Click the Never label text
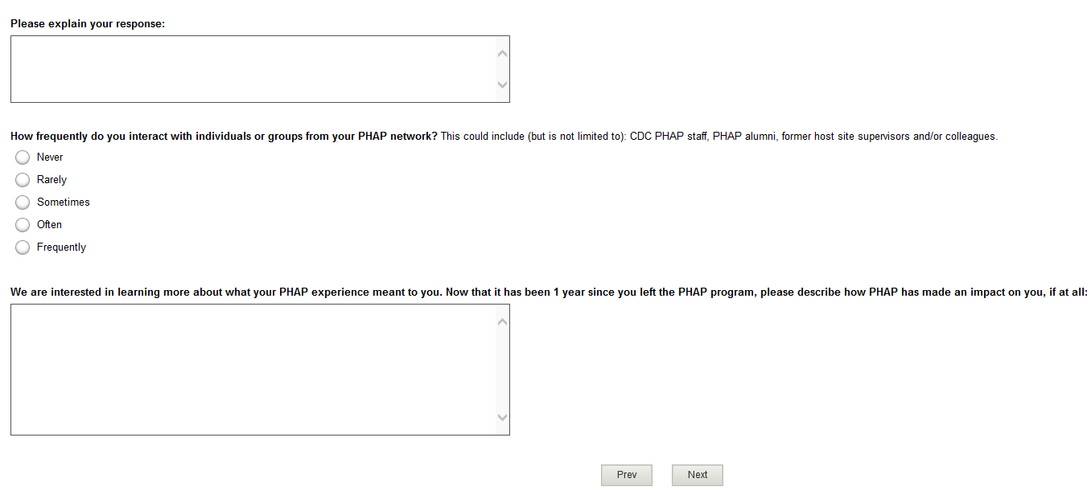 [x=50, y=157]
